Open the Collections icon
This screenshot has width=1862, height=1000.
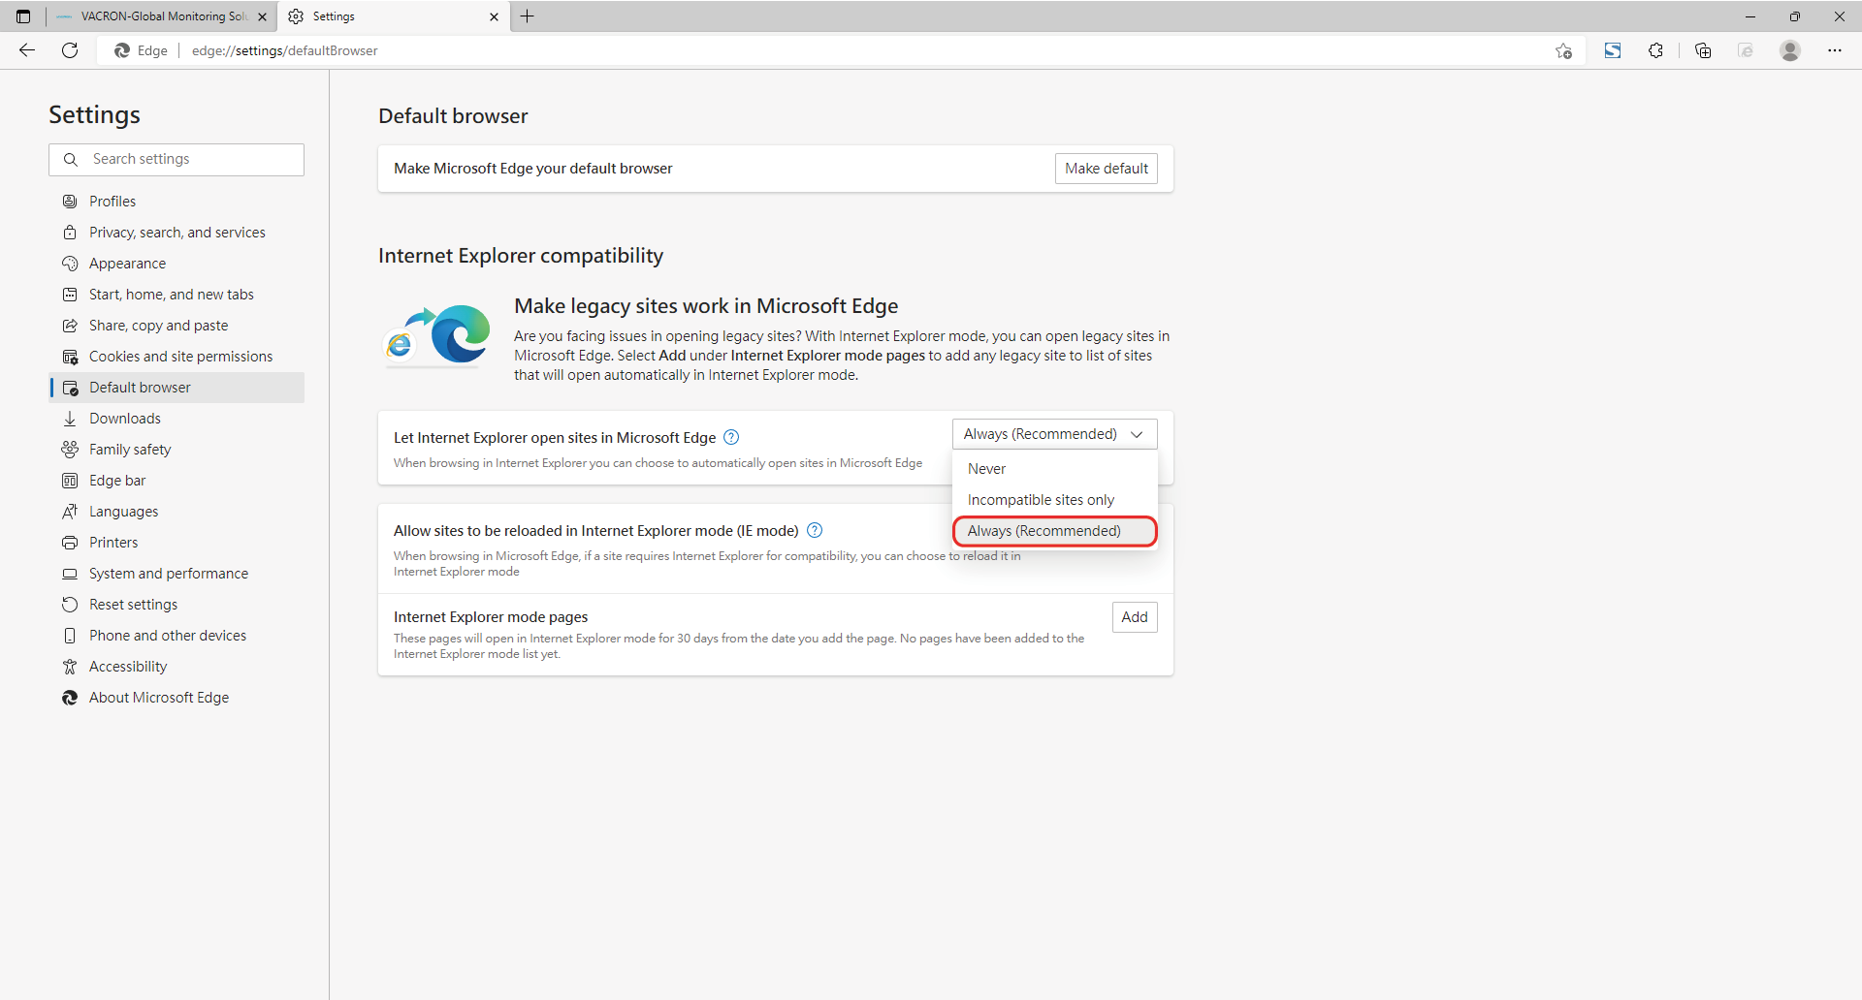1703,50
